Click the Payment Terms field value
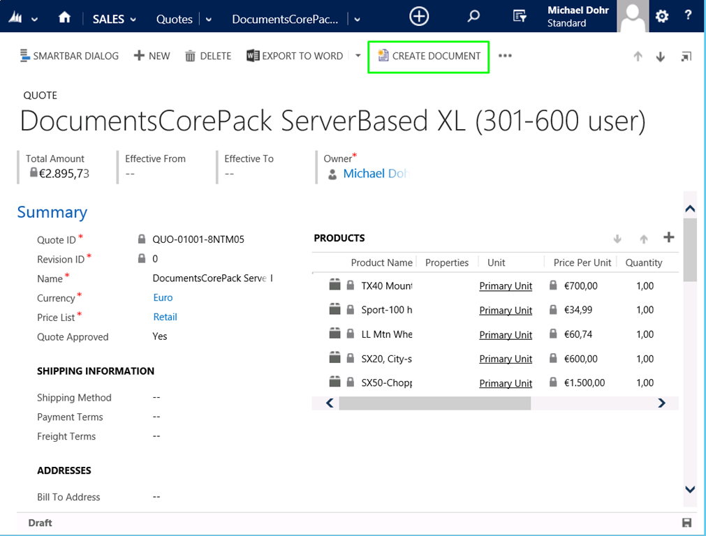Image resolution: width=706 pixels, height=536 pixels. tap(156, 417)
